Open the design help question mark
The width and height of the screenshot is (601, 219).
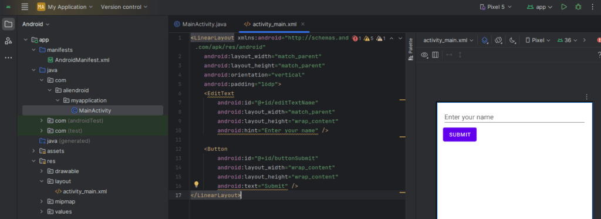point(599,55)
